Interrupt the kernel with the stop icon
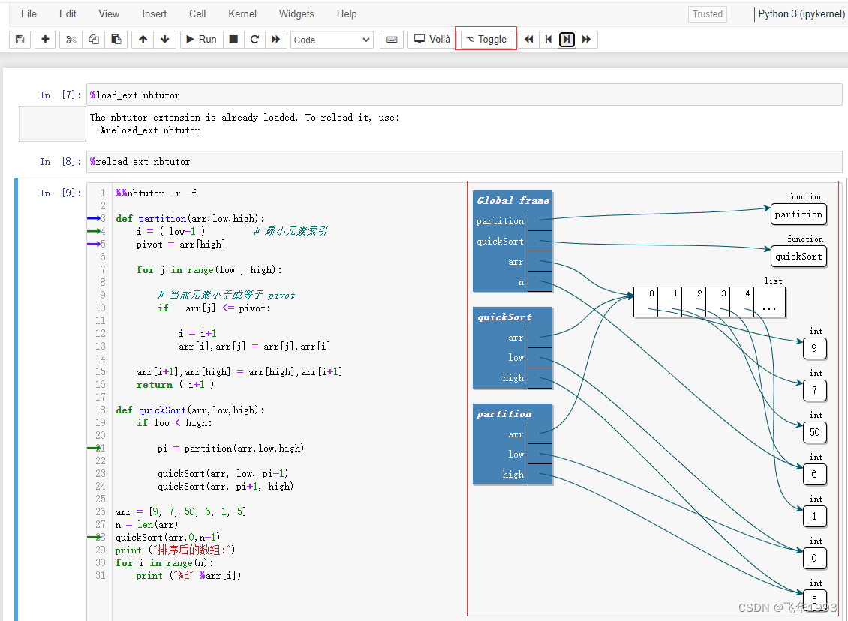This screenshot has height=621, width=848. click(233, 40)
